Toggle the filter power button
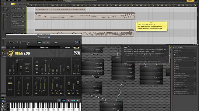Viewport: 199px width, 111px height. (37, 72)
